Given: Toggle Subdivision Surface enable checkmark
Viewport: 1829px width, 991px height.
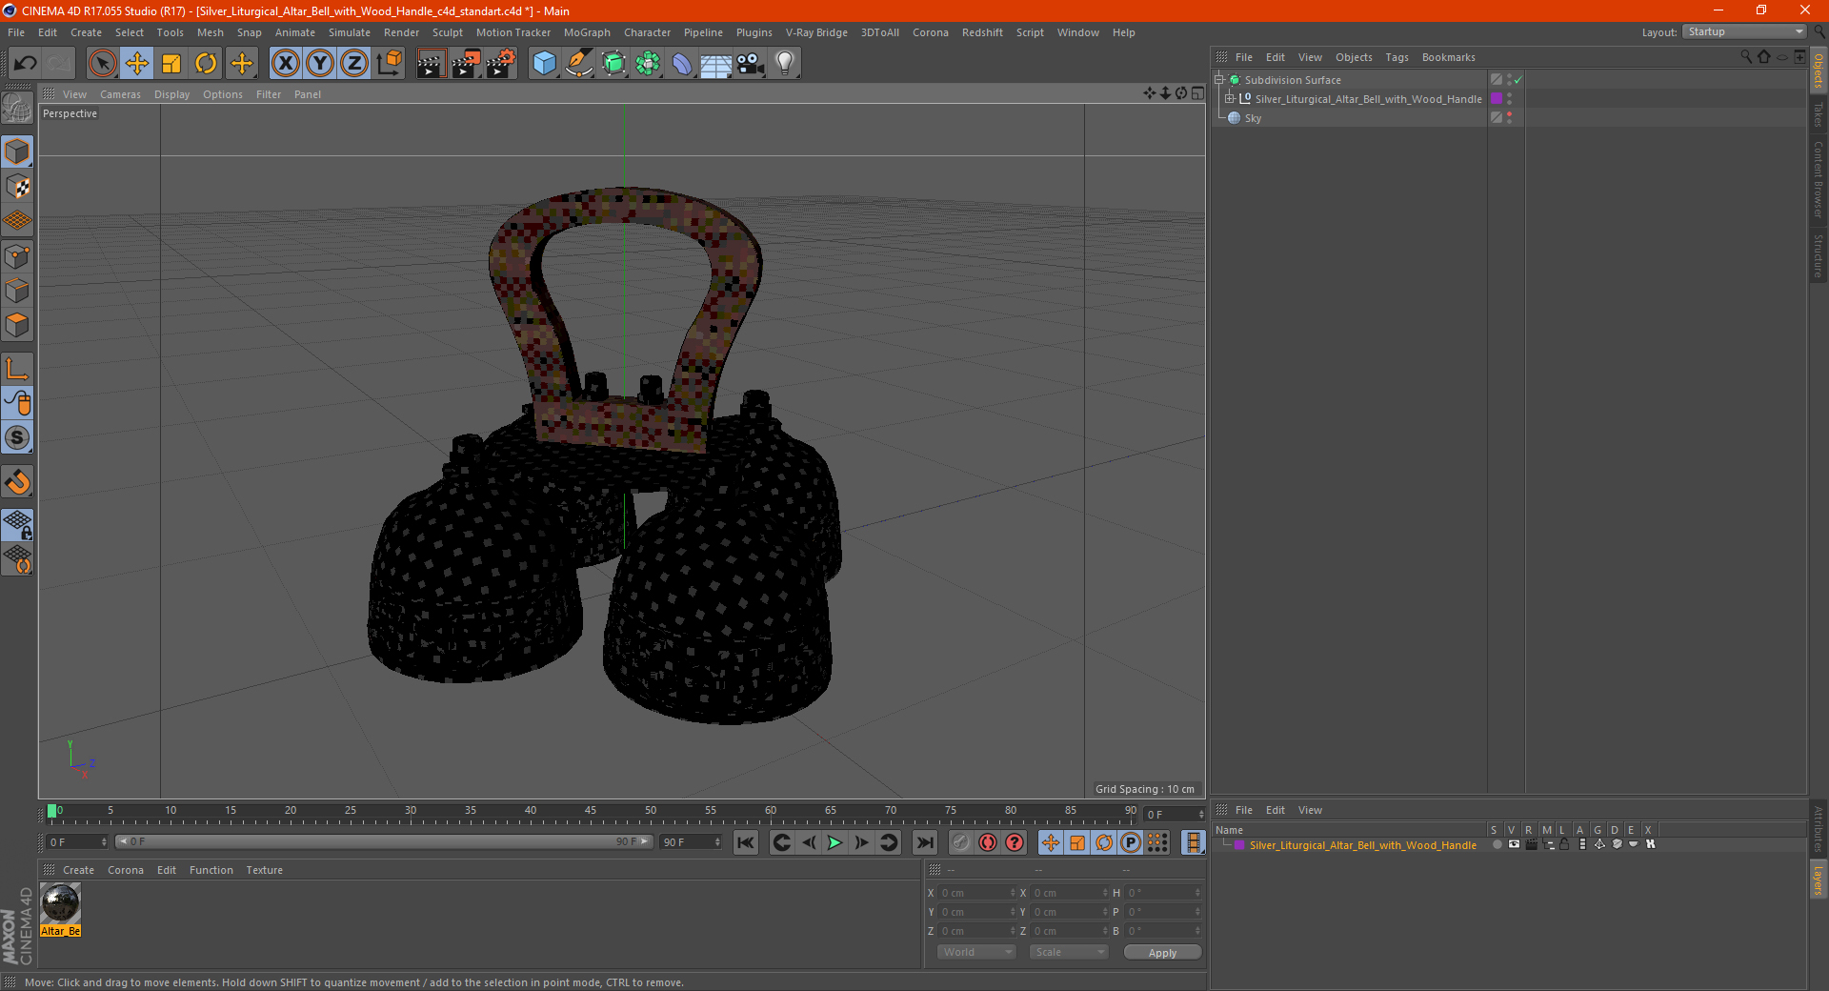Looking at the screenshot, I should 1517,80.
